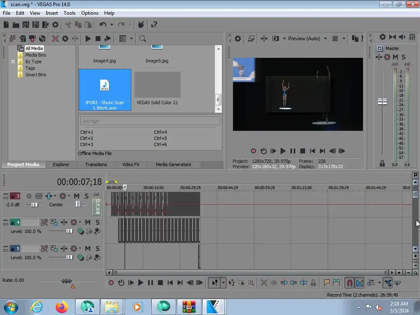Open overlays grid dropdown arrow in preview
420x315 pixels.
(x=344, y=39)
